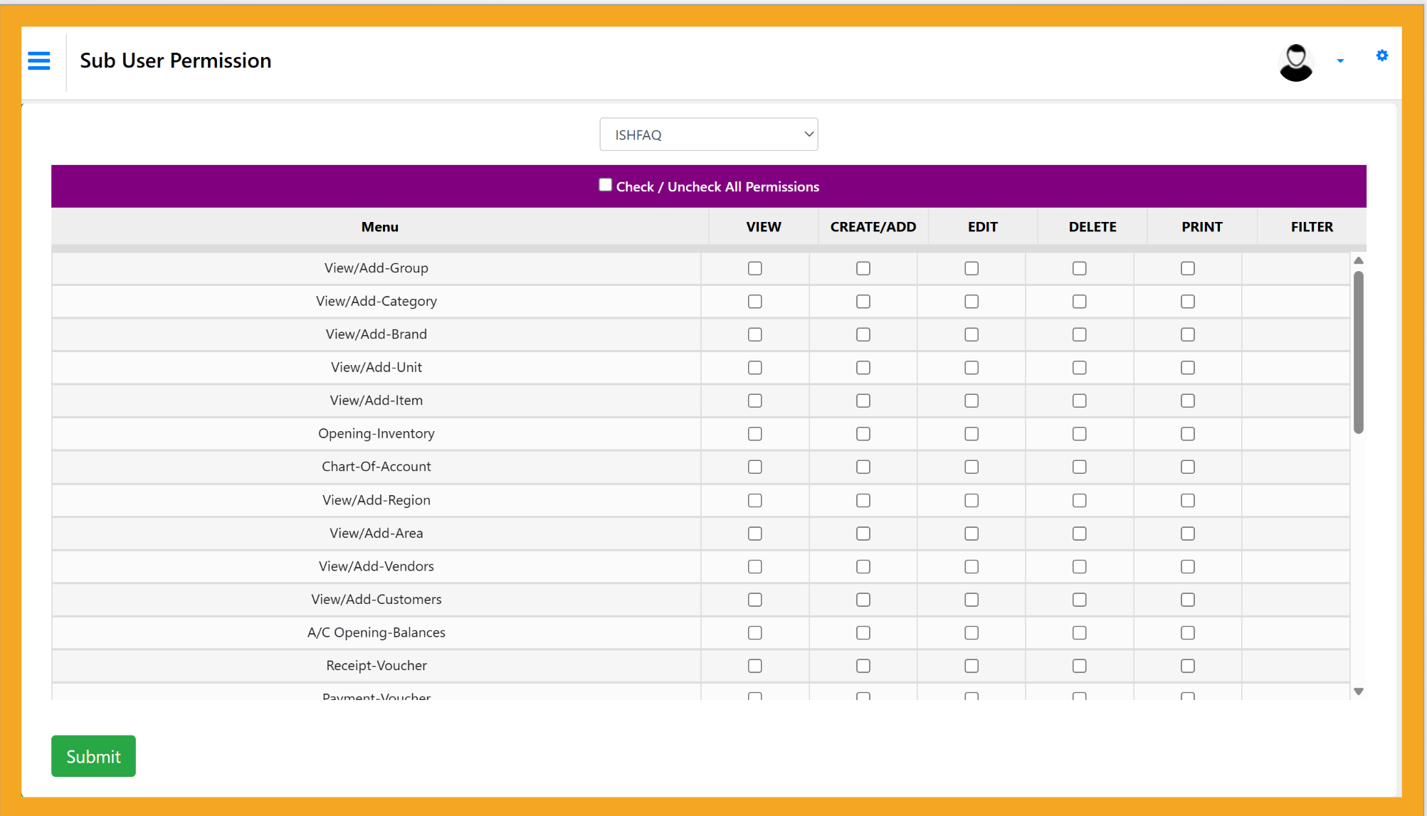Check CREATE/ADD for View/Add-Category

click(x=863, y=302)
